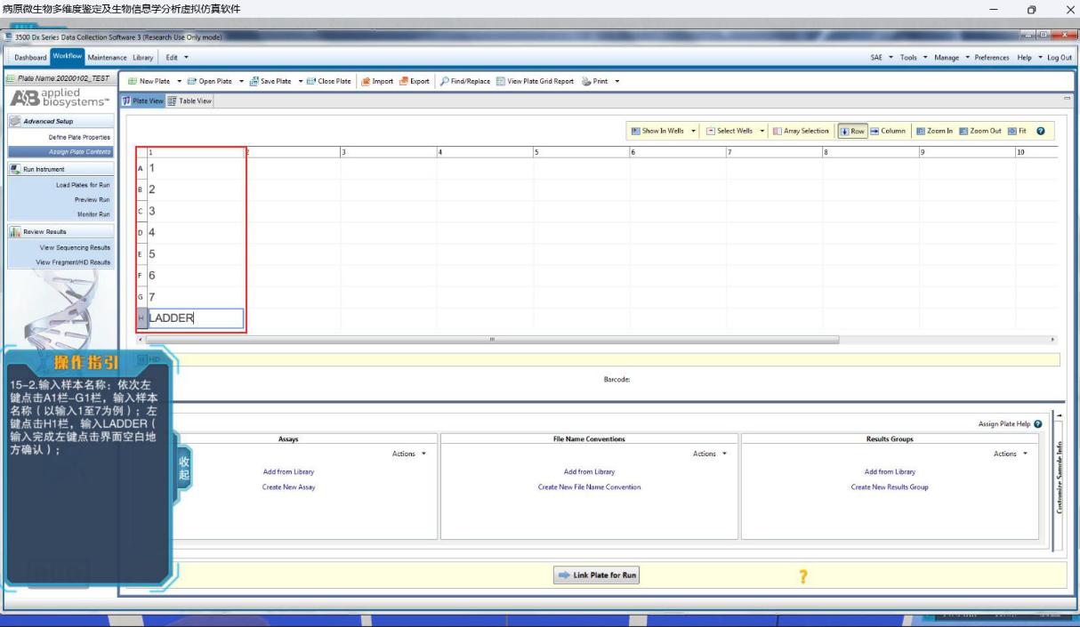Click the Export plate icon
Screen dimensions: 1080x627
pyautogui.click(x=404, y=81)
